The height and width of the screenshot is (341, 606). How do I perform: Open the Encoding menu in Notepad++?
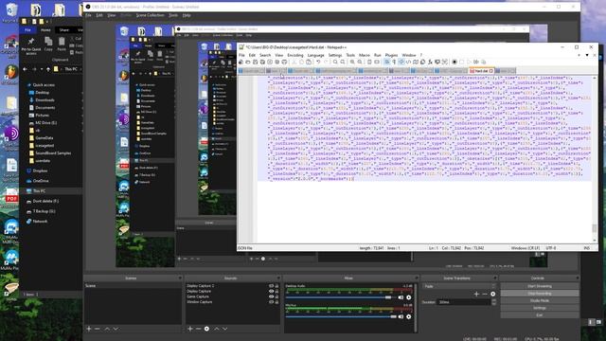[295, 55]
